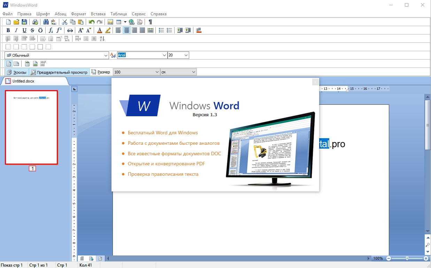
Task: Select the page 1 thumbnail
Action: pyautogui.click(x=31, y=127)
